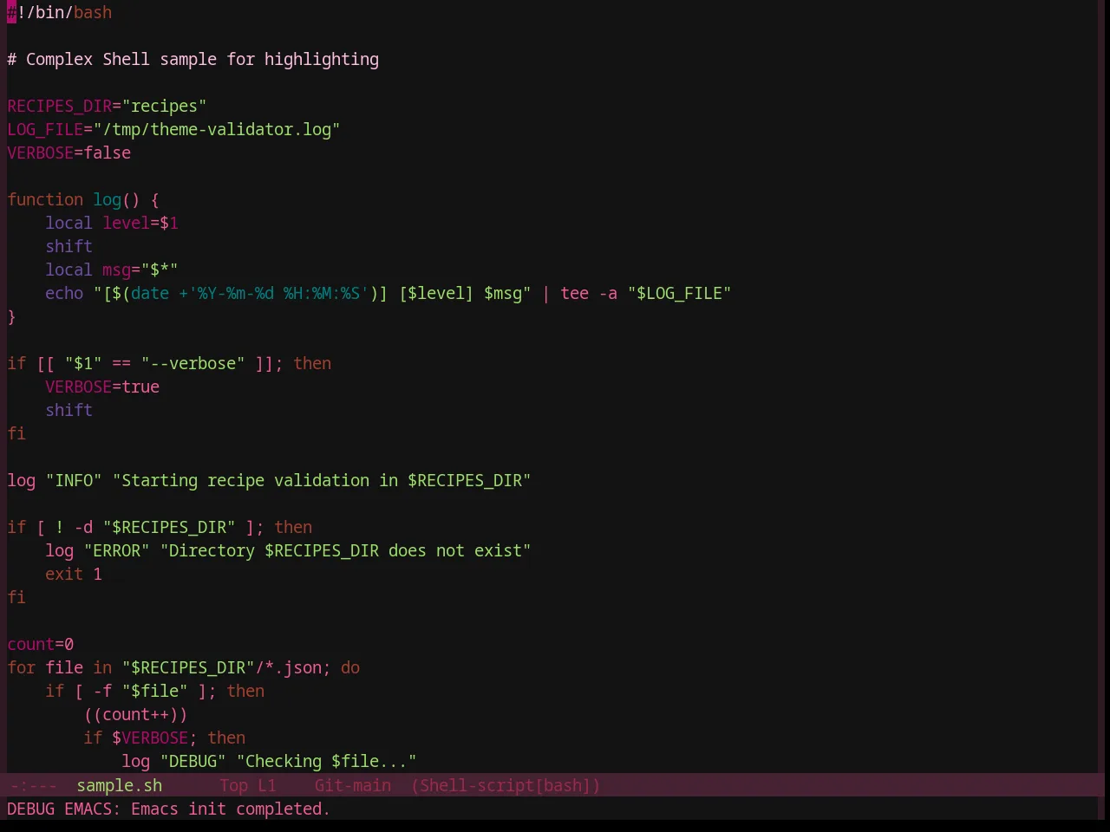Screen dimensions: 1110x832
Task: Click the '-d' test flag in the if condition
Action: [x=83, y=527]
